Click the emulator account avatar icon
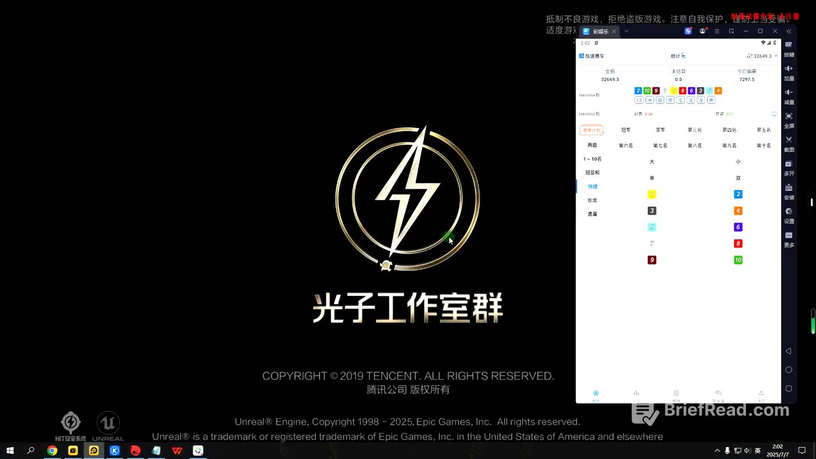Viewport: 816px width, 459px height. (x=703, y=31)
